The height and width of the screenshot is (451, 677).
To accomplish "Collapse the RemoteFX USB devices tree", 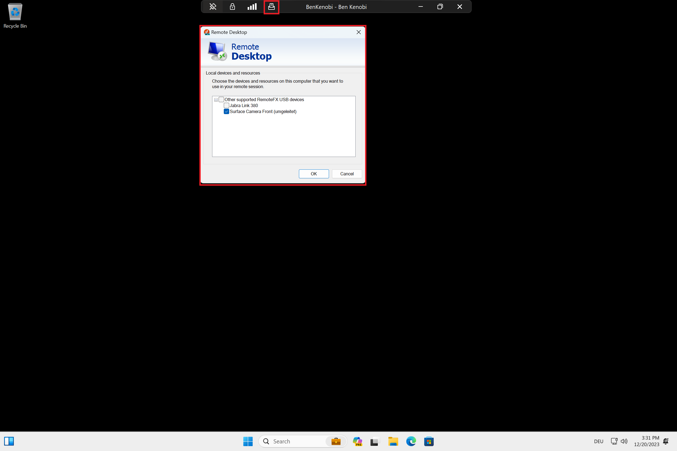I will [x=216, y=99].
